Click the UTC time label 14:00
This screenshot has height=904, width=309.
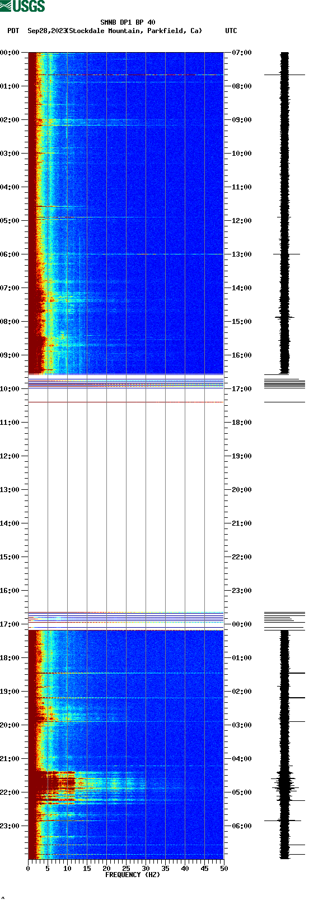241,288
